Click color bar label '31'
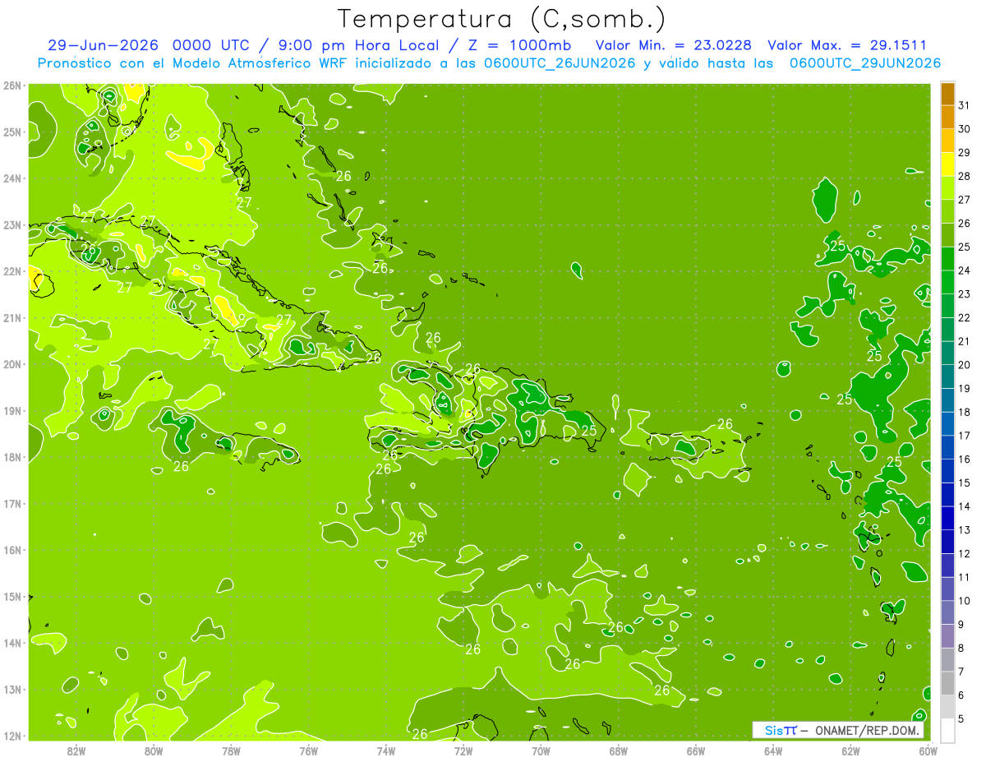The image size is (986, 762). point(965,105)
